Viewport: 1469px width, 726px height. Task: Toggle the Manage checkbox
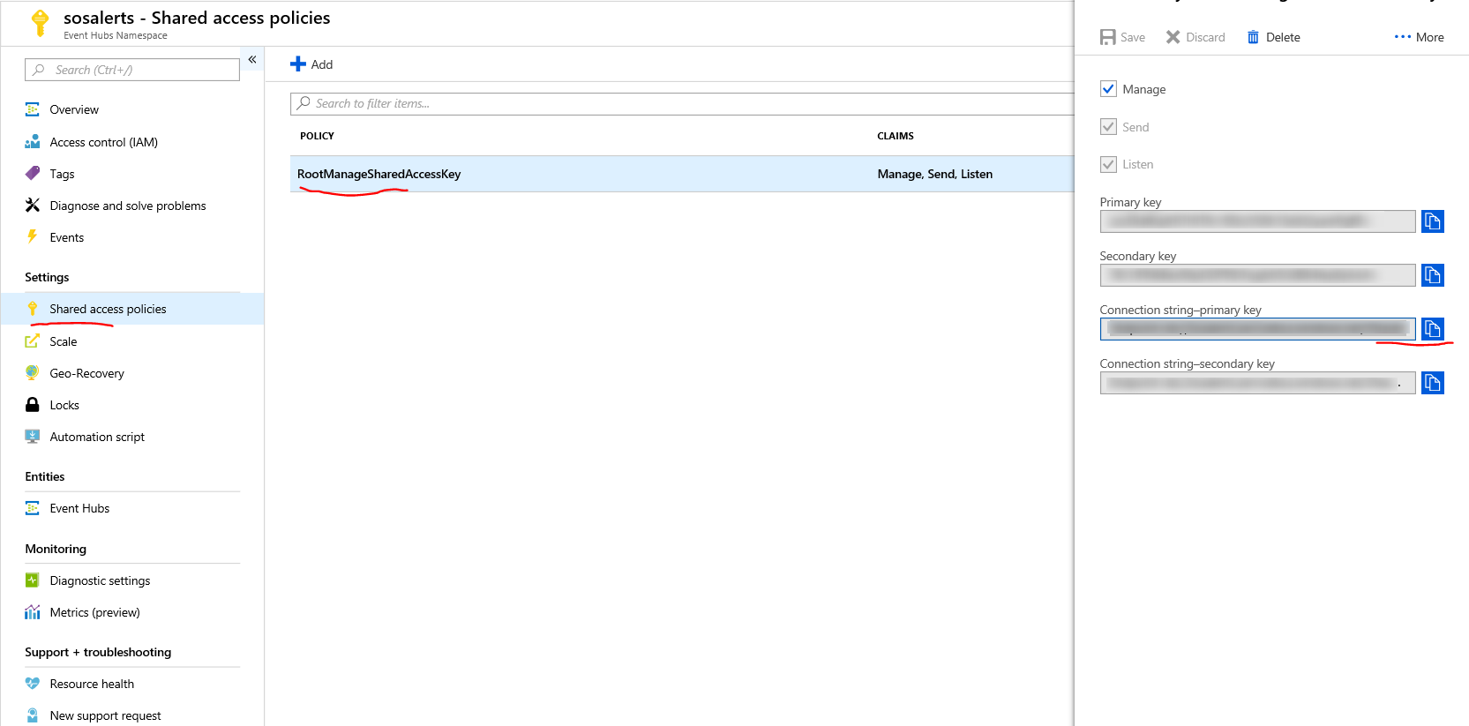pos(1108,89)
